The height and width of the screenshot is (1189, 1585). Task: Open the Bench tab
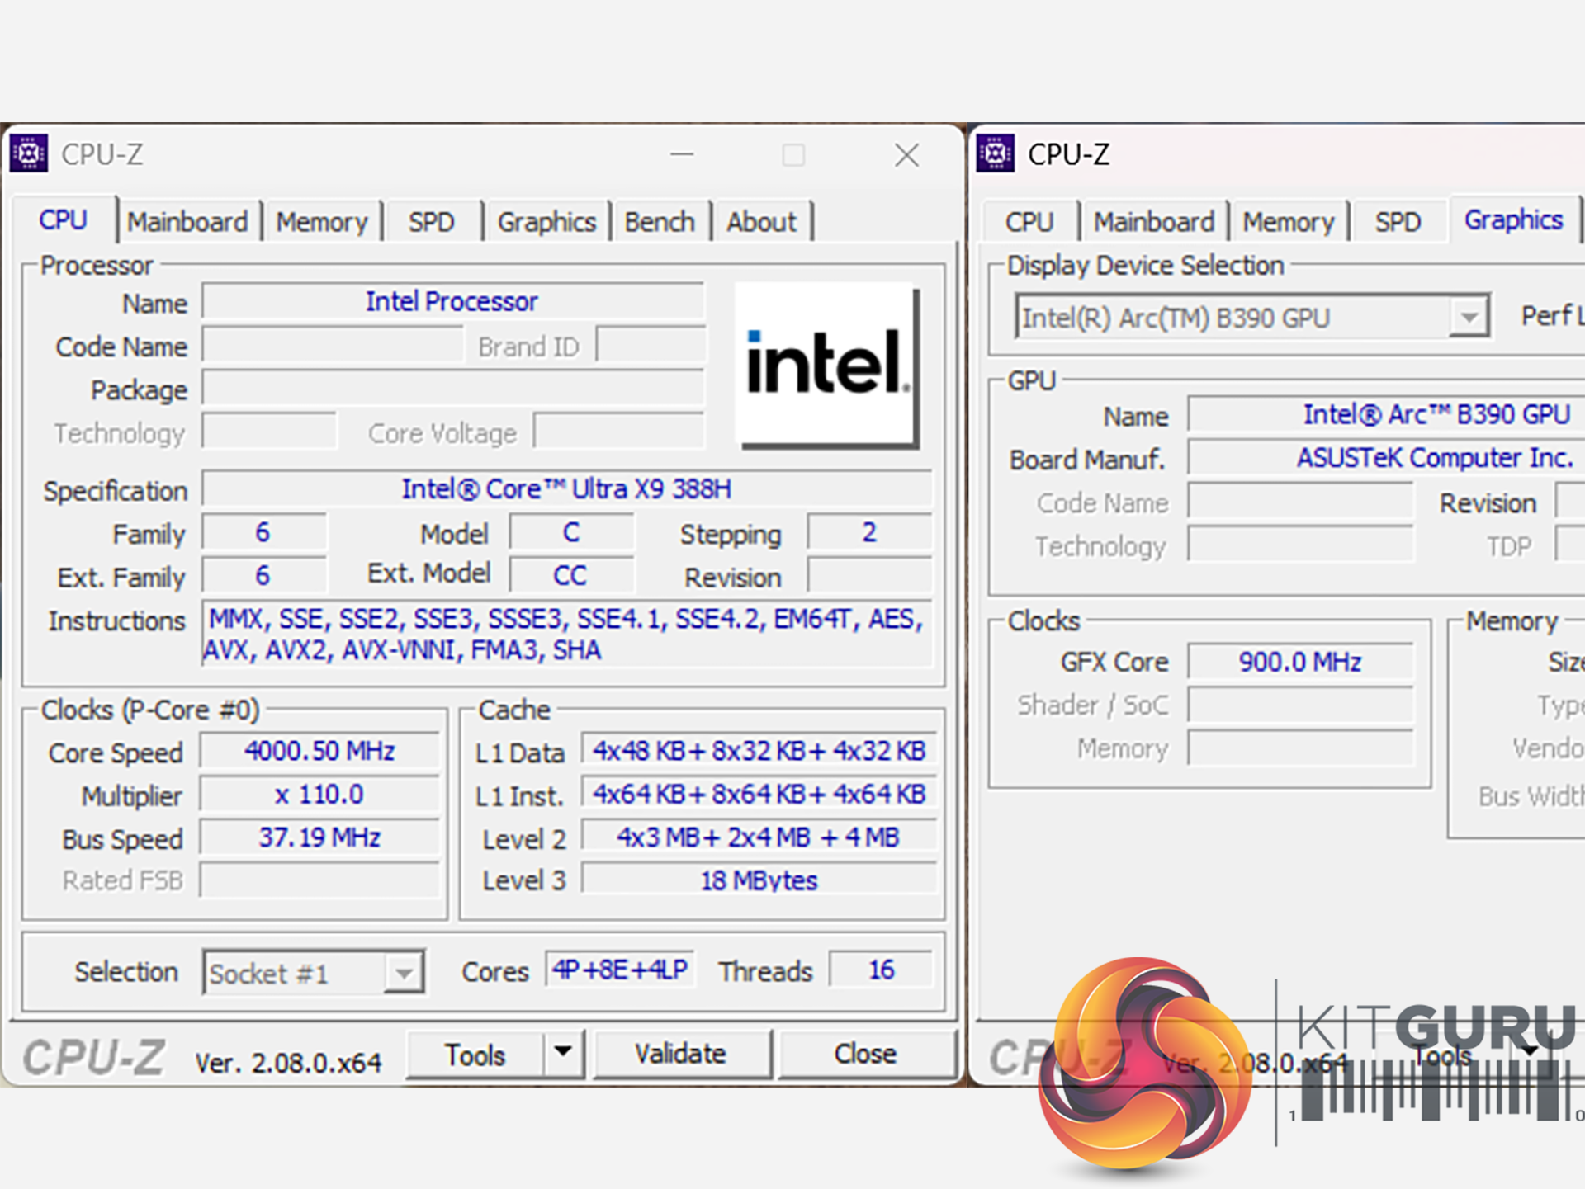(659, 222)
